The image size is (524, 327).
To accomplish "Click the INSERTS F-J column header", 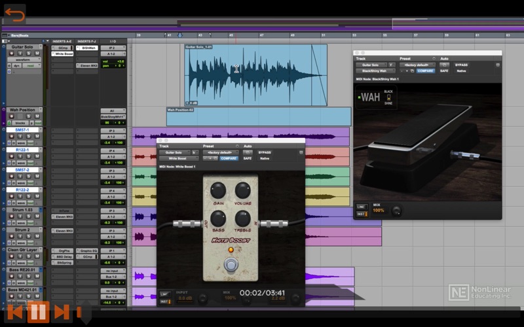I will 87,41.
